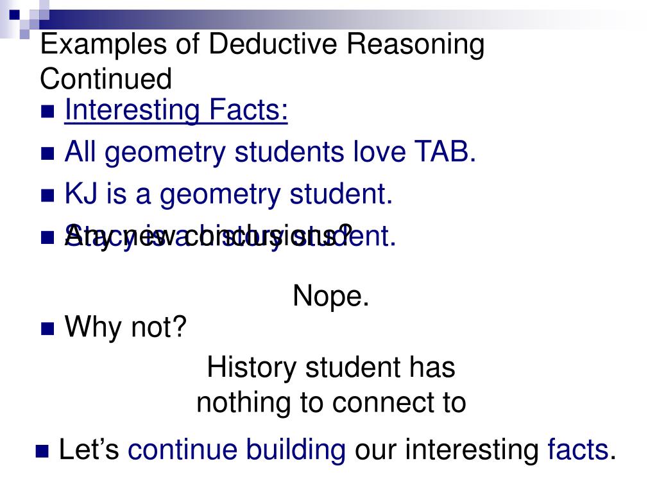Click the bullet before All geometry students
Screen dimensions: 657x493
pos(47,153)
